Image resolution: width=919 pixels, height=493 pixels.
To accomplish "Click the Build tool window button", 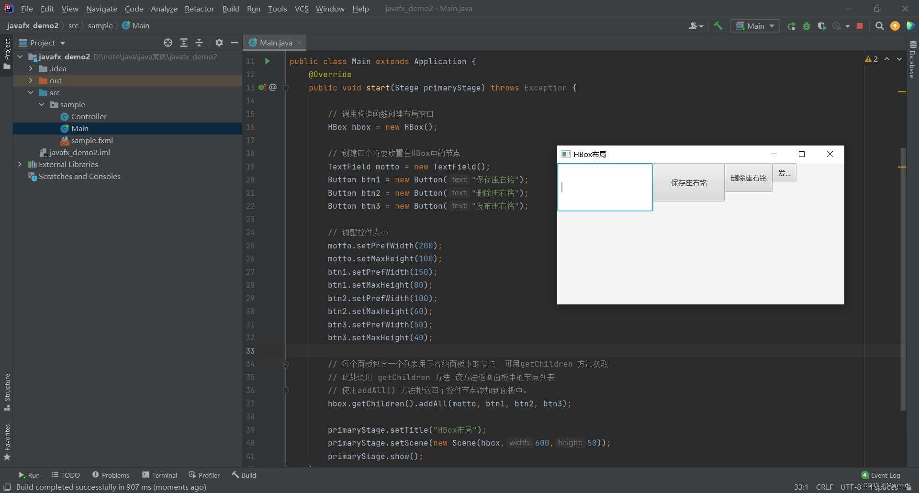I will [x=244, y=475].
